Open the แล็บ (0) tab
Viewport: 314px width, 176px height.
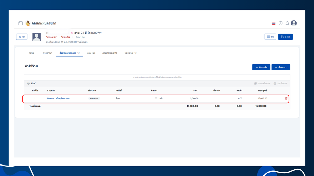(x=91, y=53)
